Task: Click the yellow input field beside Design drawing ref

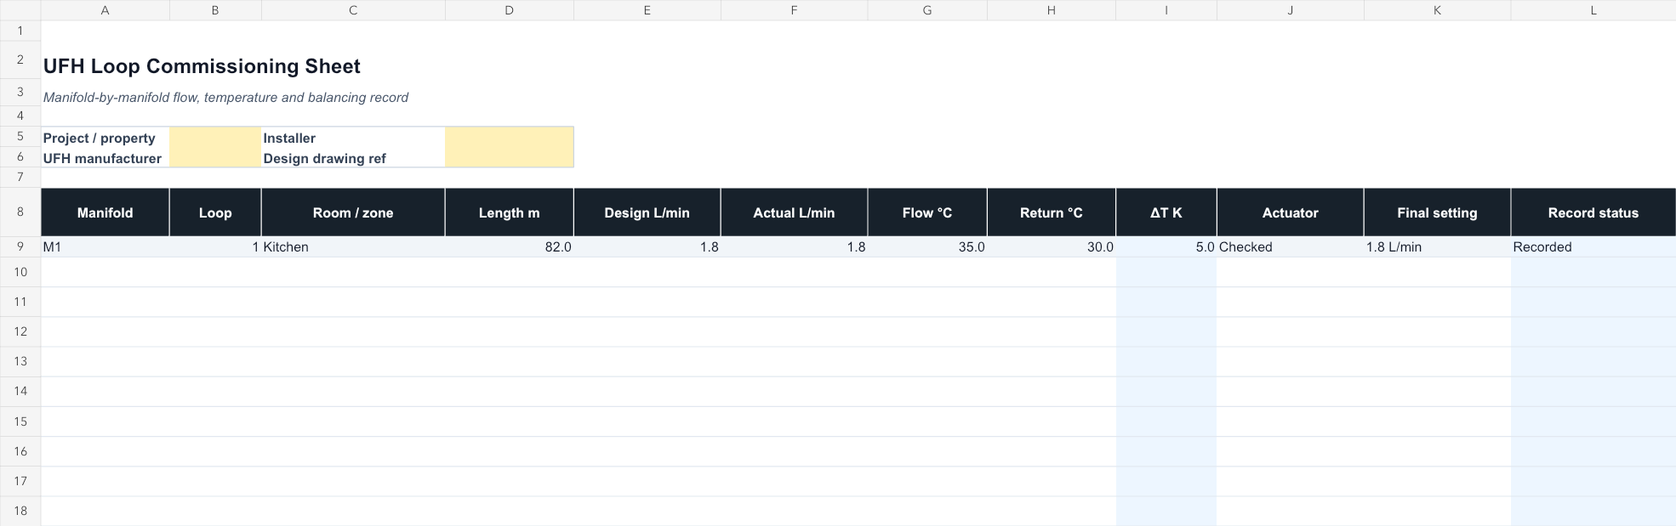Action: (510, 158)
